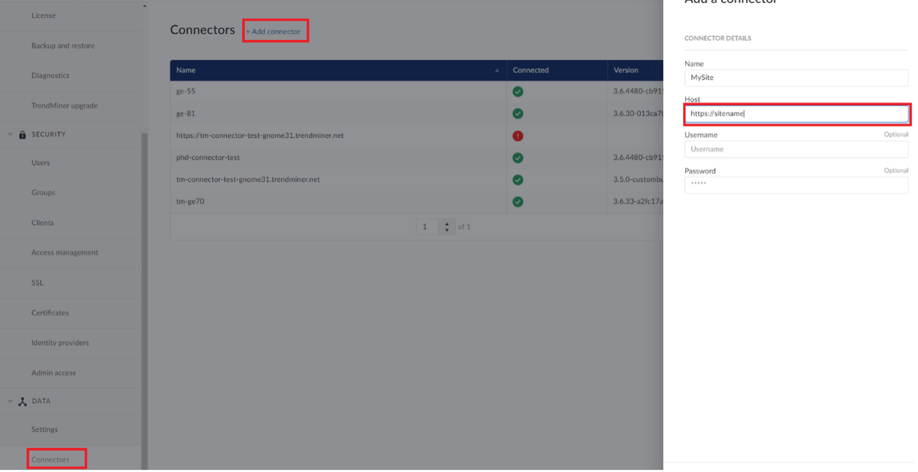Click the connected status icon for phd-connector-test

click(x=517, y=157)
